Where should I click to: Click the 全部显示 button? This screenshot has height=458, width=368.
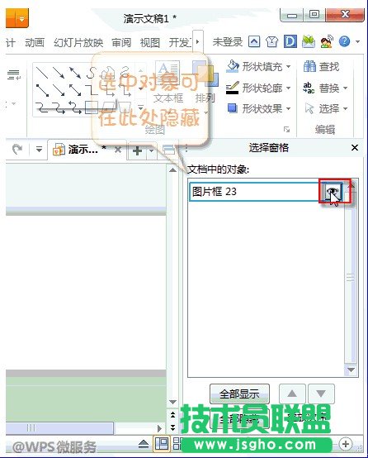(239, 394)
